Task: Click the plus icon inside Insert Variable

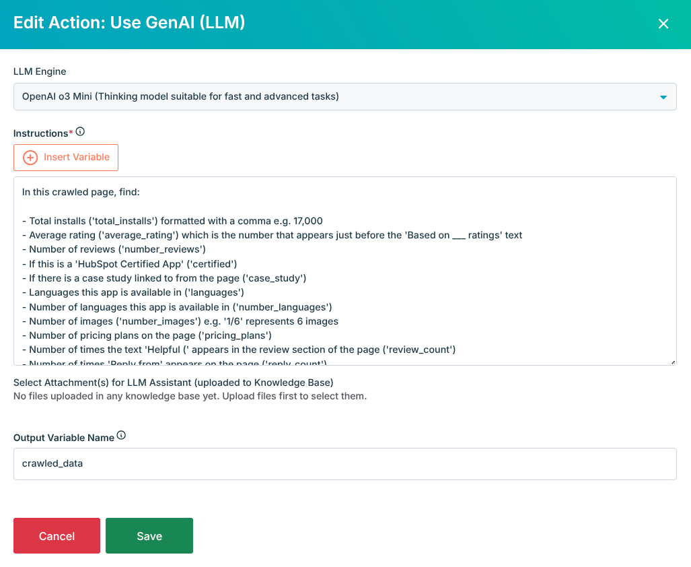Action: click(x=30, y=157)
